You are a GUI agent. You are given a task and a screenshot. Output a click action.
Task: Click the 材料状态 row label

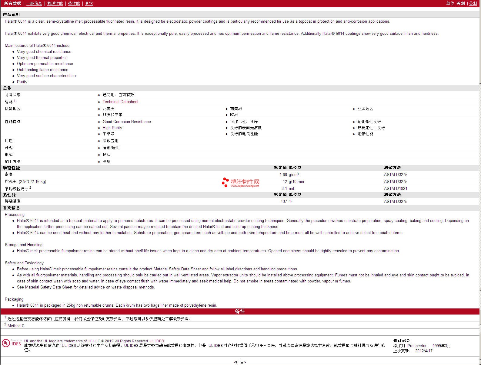pos(13,95)
